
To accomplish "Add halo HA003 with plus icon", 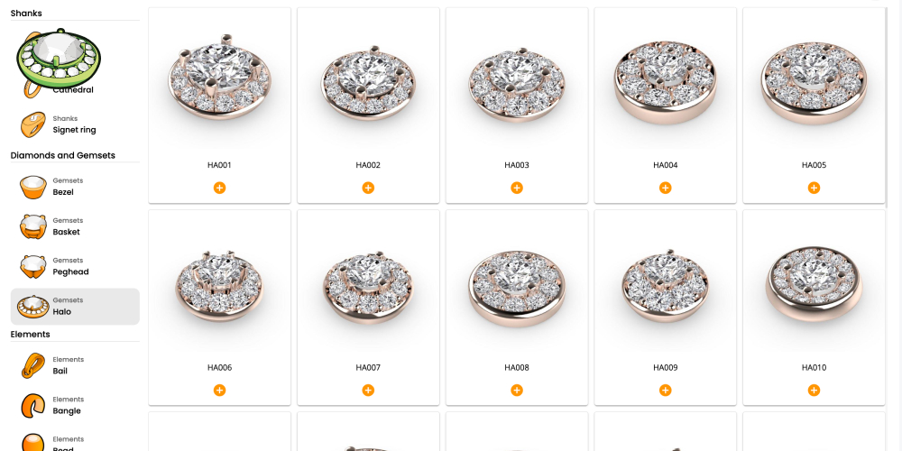I will [x=517, y=188].
